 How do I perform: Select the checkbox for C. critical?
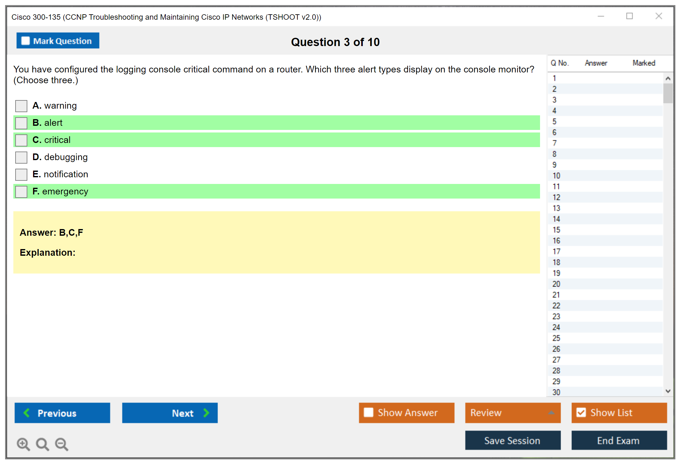click(x=21, y=140)
